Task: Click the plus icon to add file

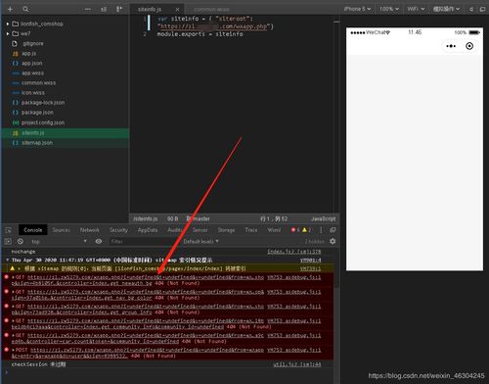Action: [x=10, y=9]
